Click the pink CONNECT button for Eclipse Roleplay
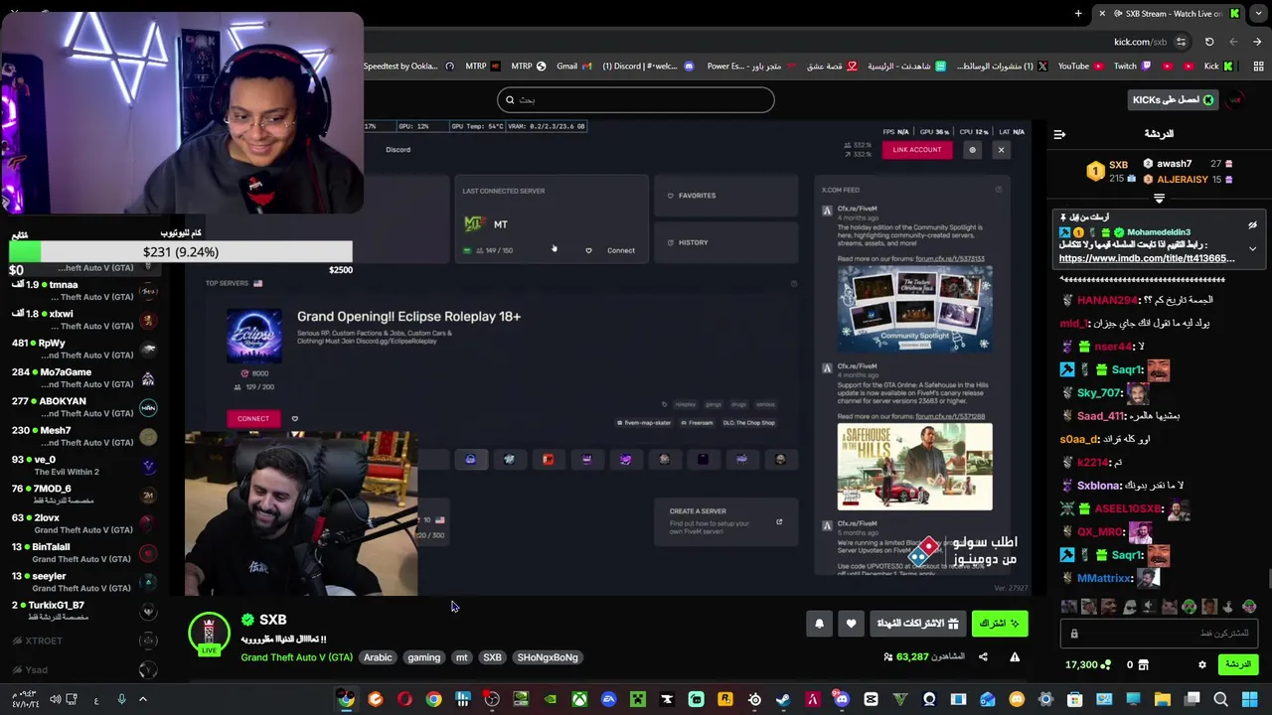Screen dimensions: 1272x715 [253, 418]
